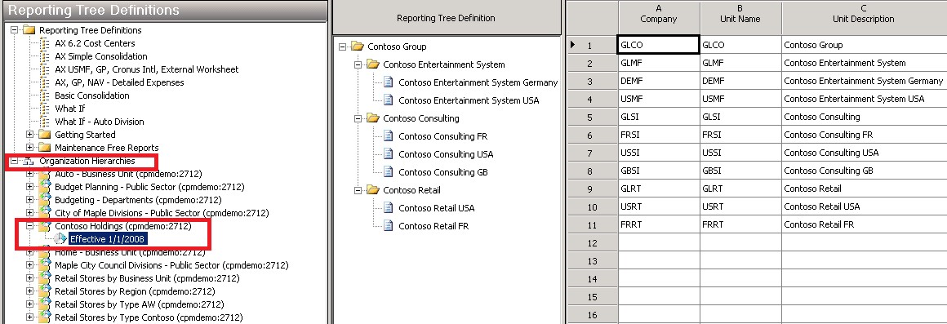Select AX, GP, NAV - Detailed Expenses
The height and width of the screenshot is (324, 947).
click(x=119, y=82)
